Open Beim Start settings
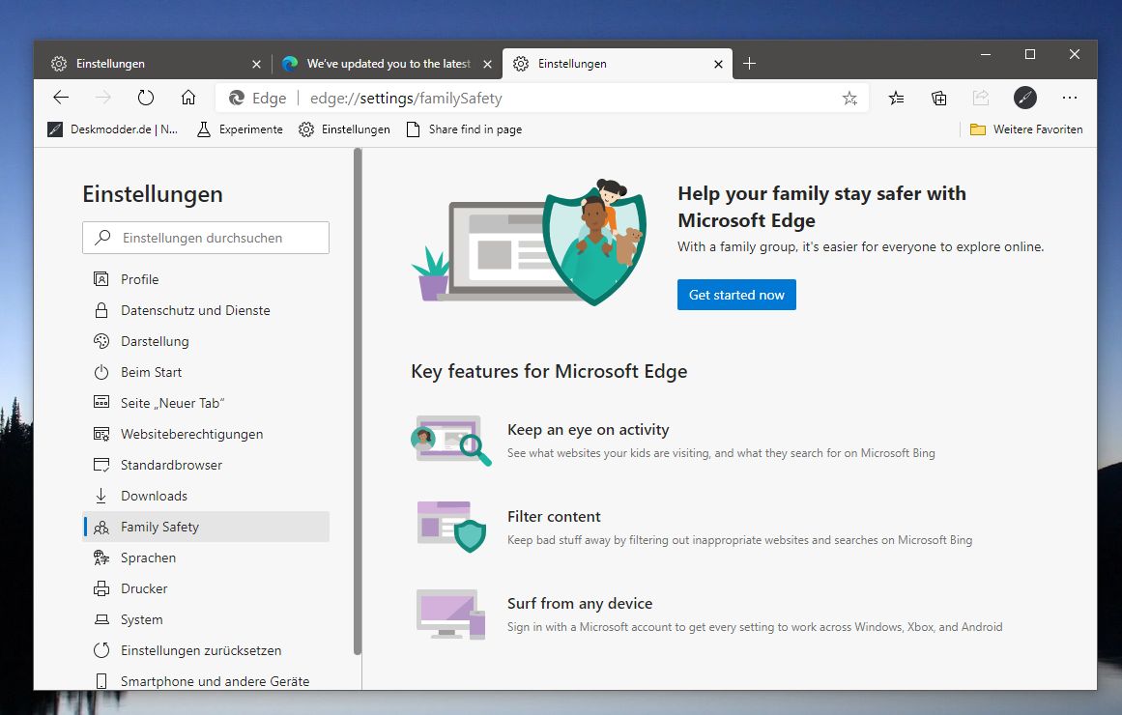 point(206,372)
